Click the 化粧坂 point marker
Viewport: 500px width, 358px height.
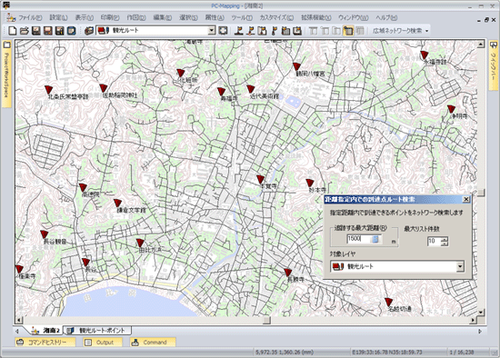(181, 73)
